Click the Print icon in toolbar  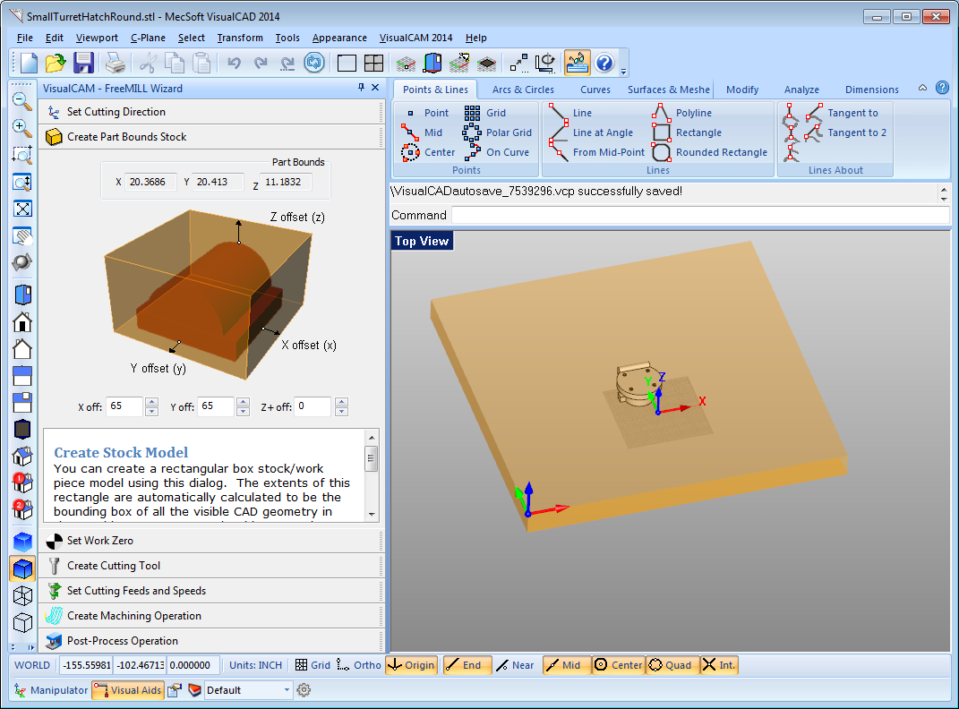pos(115,63)
